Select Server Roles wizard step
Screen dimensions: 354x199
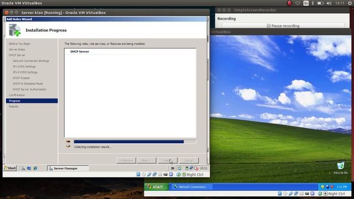[17, 49]
